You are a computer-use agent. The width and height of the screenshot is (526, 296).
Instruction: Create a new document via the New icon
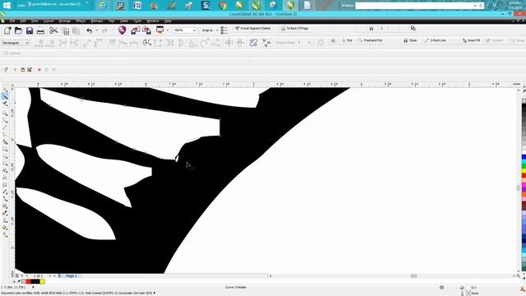point(7,30)
